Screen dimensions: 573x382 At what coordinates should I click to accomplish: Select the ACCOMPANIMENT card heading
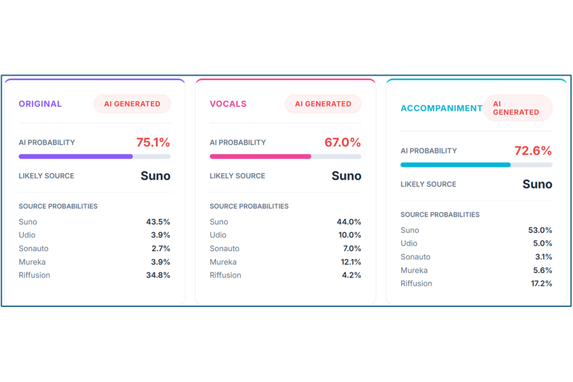441,108
